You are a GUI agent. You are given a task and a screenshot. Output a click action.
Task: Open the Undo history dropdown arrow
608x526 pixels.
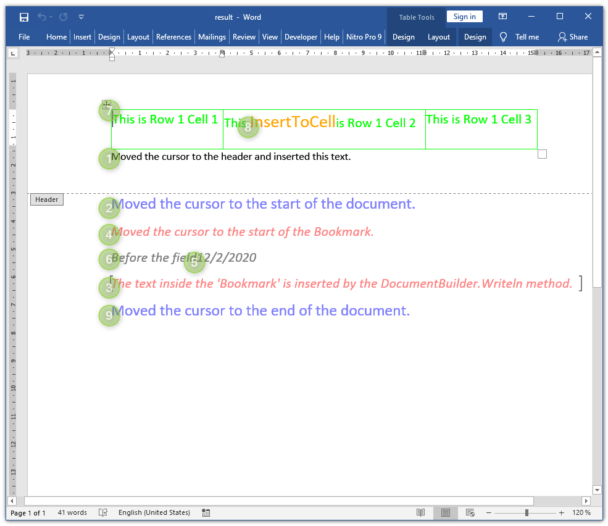(x=51, y=17)
